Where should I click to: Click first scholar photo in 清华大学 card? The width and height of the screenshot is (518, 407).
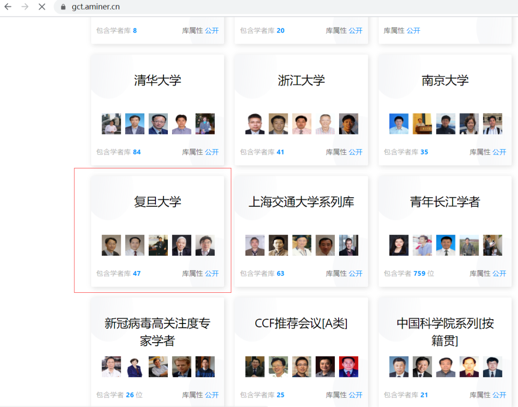pyautogui.click(x=111, y=124)
